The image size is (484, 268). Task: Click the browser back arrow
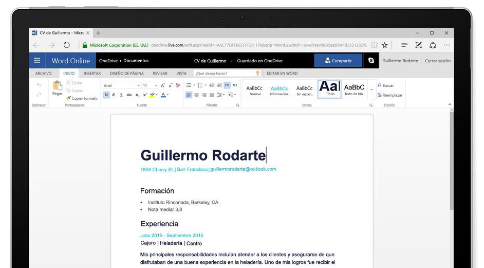(x=36, y=45)
